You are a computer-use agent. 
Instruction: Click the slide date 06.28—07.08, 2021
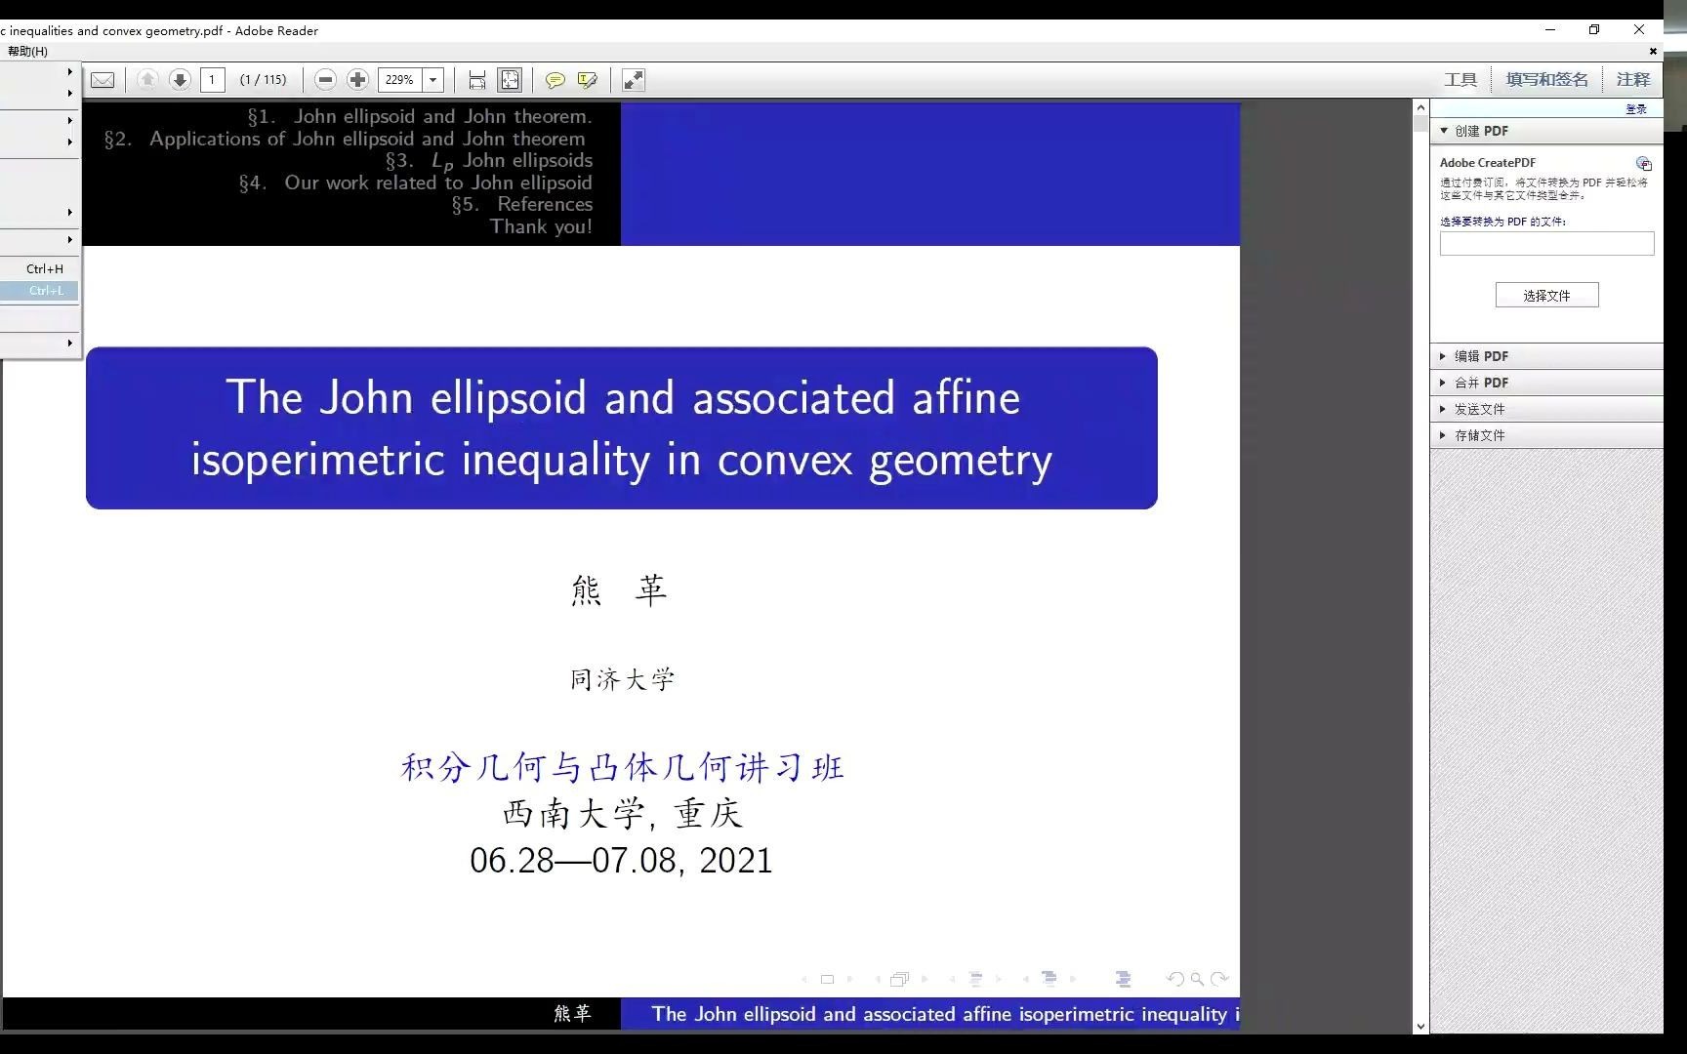pyautogui.click(x=621, y=861)
